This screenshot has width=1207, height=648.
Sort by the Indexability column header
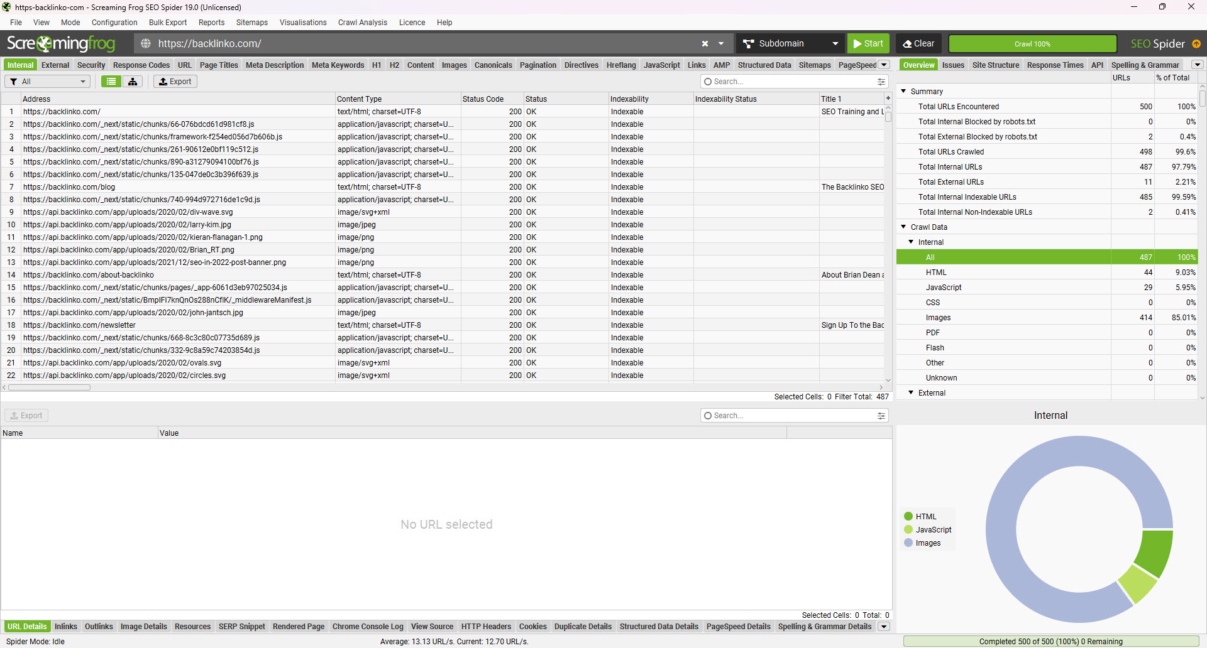click(x=651, y=99)
